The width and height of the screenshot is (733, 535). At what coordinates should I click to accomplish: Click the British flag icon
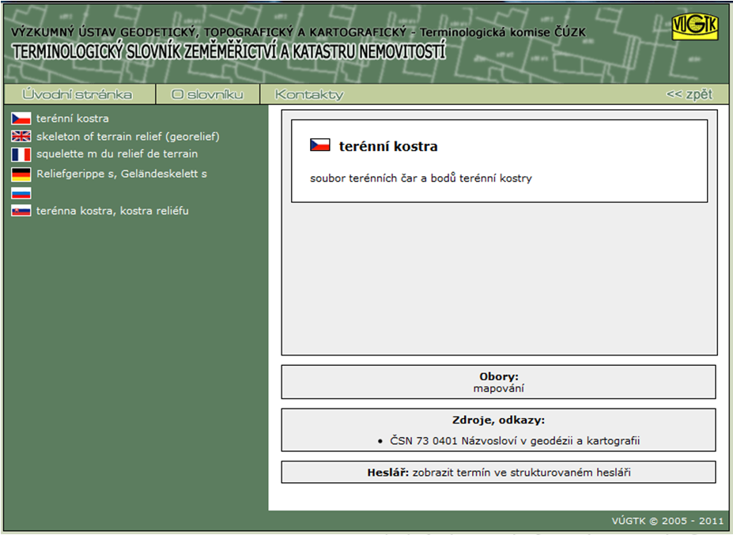point(21,136)
